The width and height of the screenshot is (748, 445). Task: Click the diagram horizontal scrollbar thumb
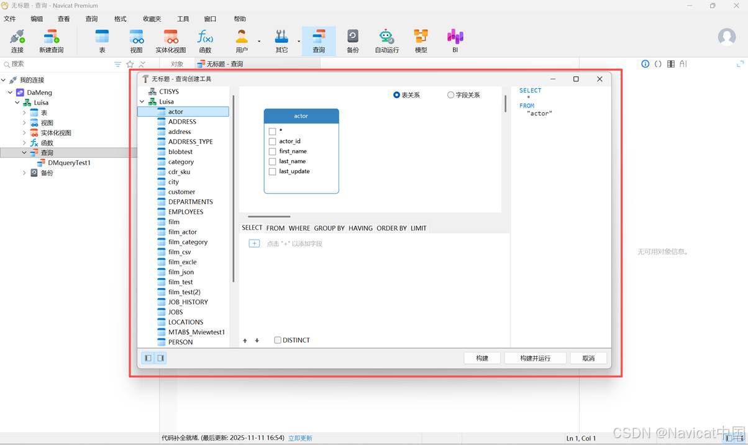269,217
